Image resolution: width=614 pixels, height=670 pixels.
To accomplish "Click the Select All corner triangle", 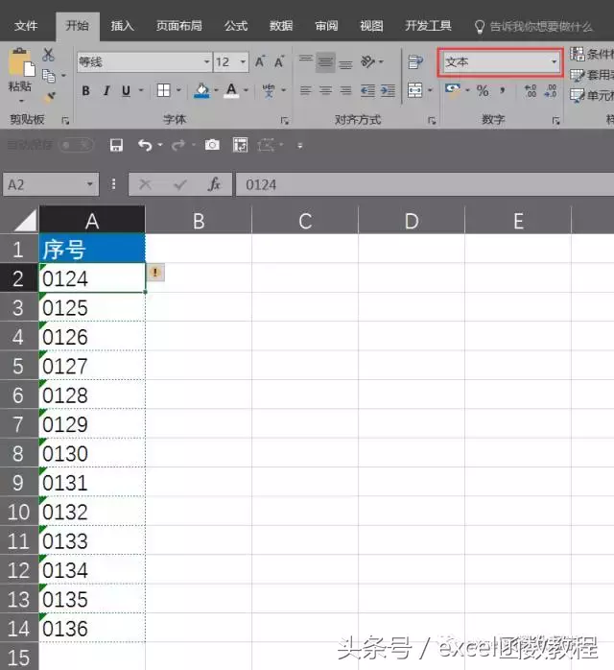I will click(x=26, y=221).
